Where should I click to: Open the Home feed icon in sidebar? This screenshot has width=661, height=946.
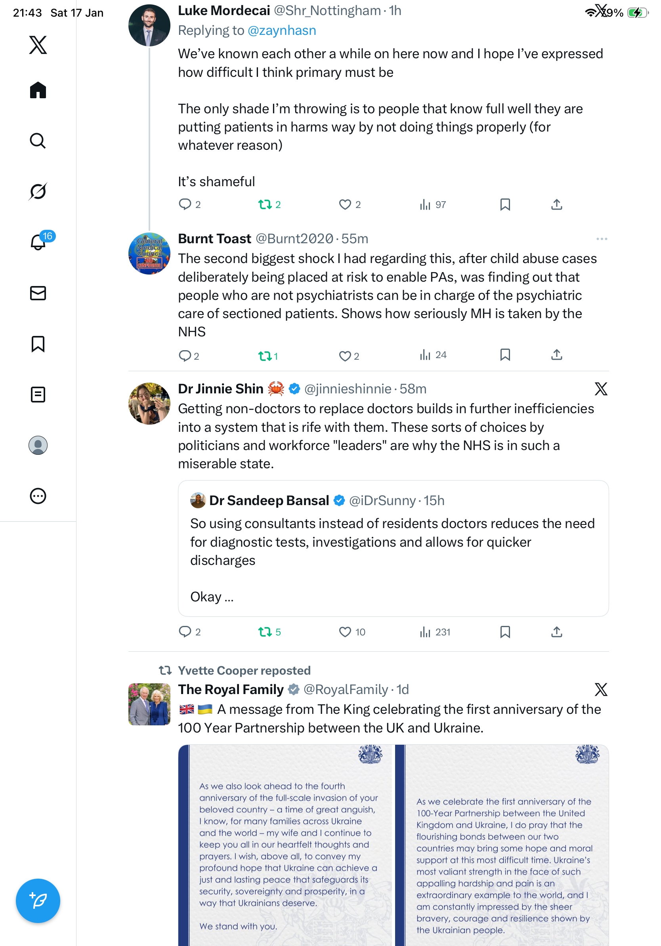coord(38,90)
